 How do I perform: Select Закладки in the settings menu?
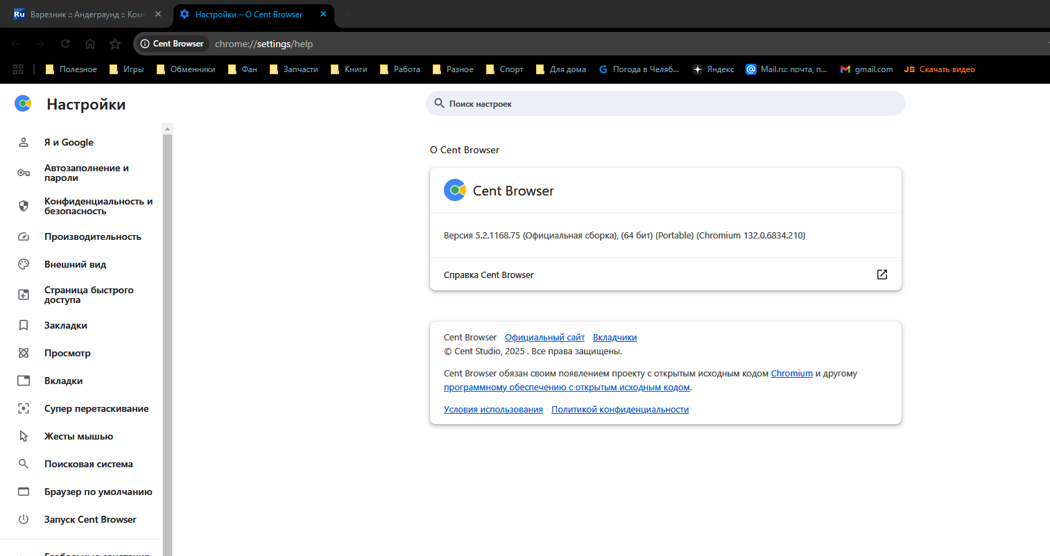pyautogui.click(x=66, y=325)
